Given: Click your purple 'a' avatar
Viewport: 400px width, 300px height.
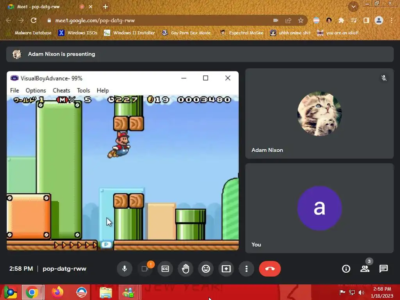Looking at the screenshot, I should tap(320, 208).
